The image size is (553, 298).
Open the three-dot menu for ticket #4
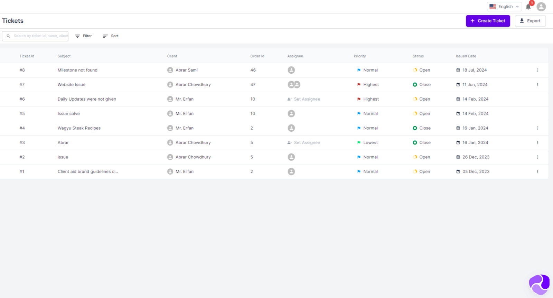click(x=537, y=128)
